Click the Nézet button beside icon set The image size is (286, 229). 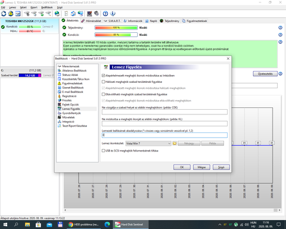click(x=189, y=143)
